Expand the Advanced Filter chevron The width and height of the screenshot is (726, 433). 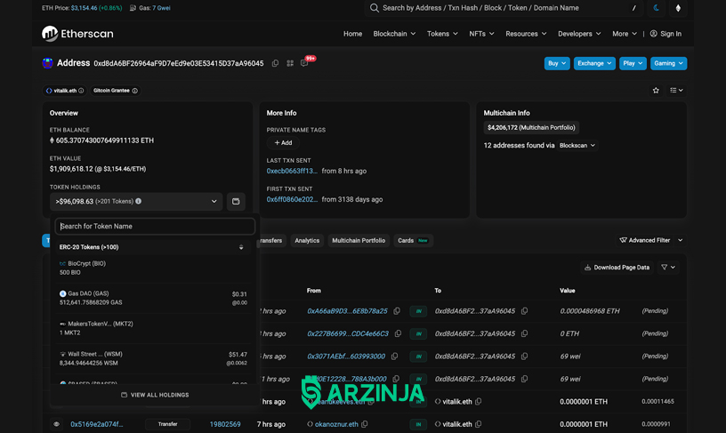680,240
